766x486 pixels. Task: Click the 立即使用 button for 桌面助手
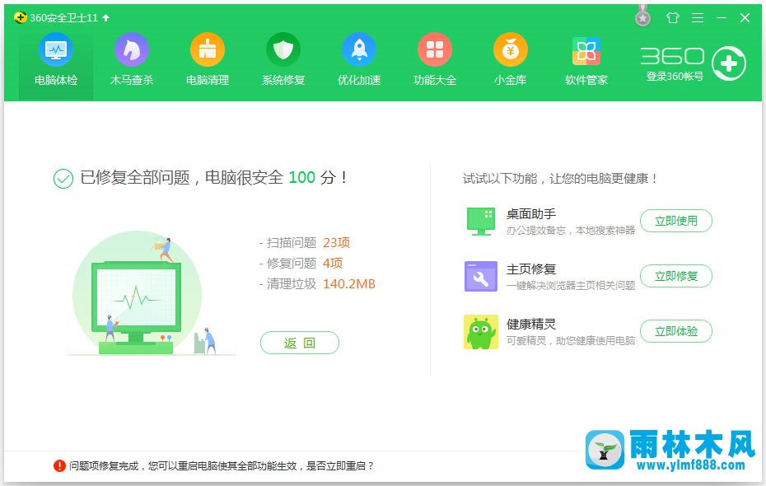click(676, 221)
